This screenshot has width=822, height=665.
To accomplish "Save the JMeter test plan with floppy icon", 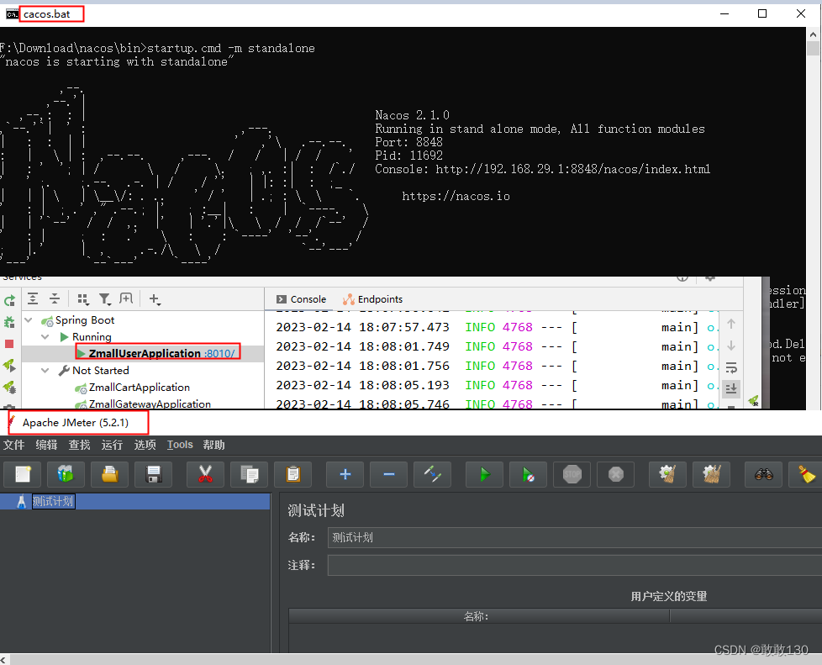I will click(x=154, y=475).
